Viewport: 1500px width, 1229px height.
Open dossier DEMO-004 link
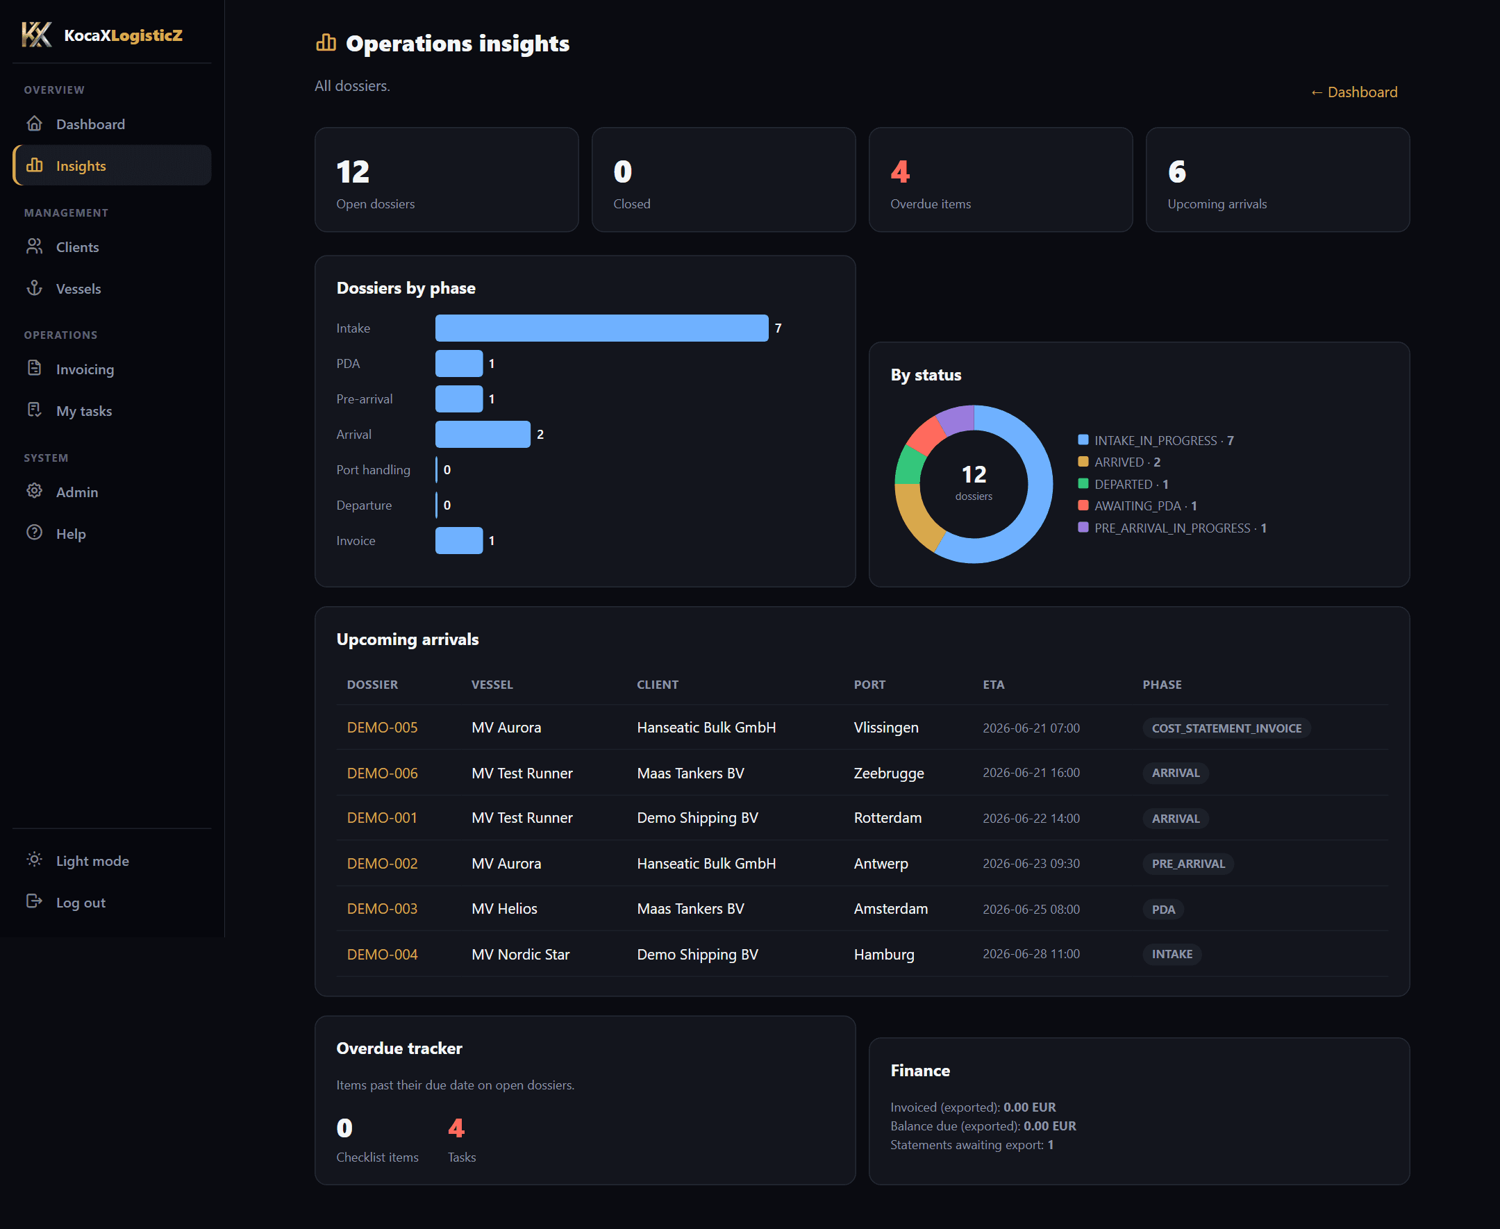point(382,954)
